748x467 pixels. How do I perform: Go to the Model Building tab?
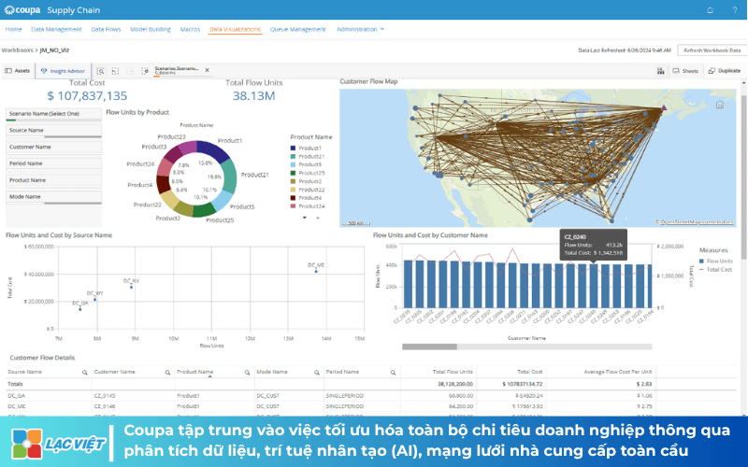(151, 29)
